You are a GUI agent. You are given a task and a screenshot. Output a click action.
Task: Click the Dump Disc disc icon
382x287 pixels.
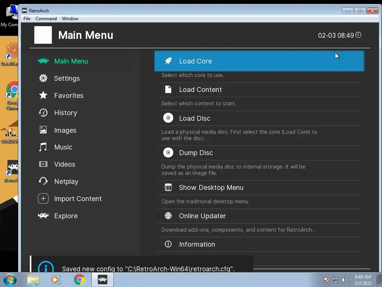pyautogui.click(x=168, y=152)
